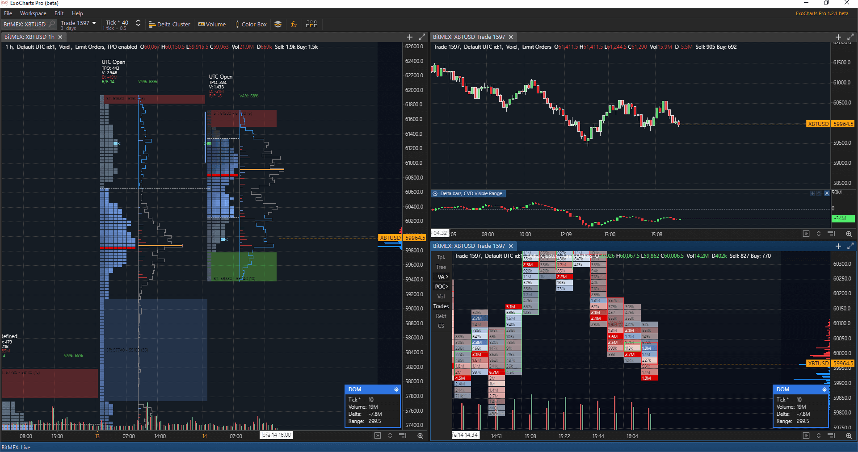Expand the POC submenu in cluster sidebar
Screen dimensions: 858x452
[x=442, y=287]
